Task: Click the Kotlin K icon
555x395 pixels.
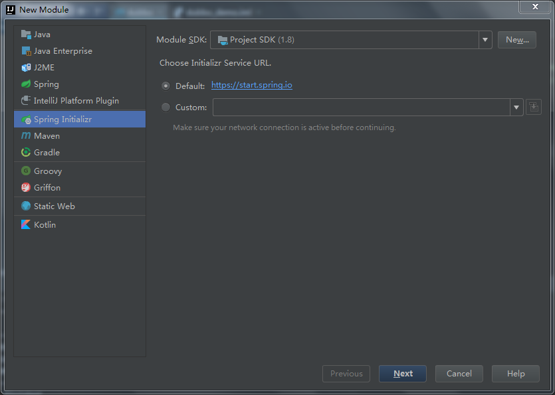Action: pyautogui.click(x=26, y=224)
